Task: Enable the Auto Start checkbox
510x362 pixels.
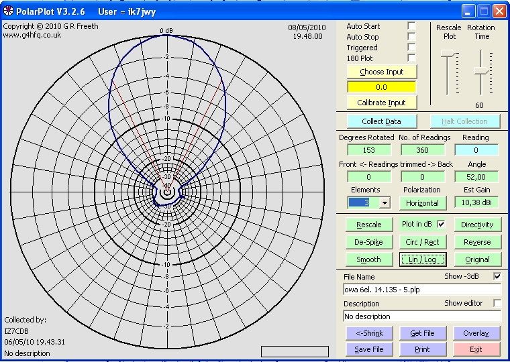Action: pos(411,25)
